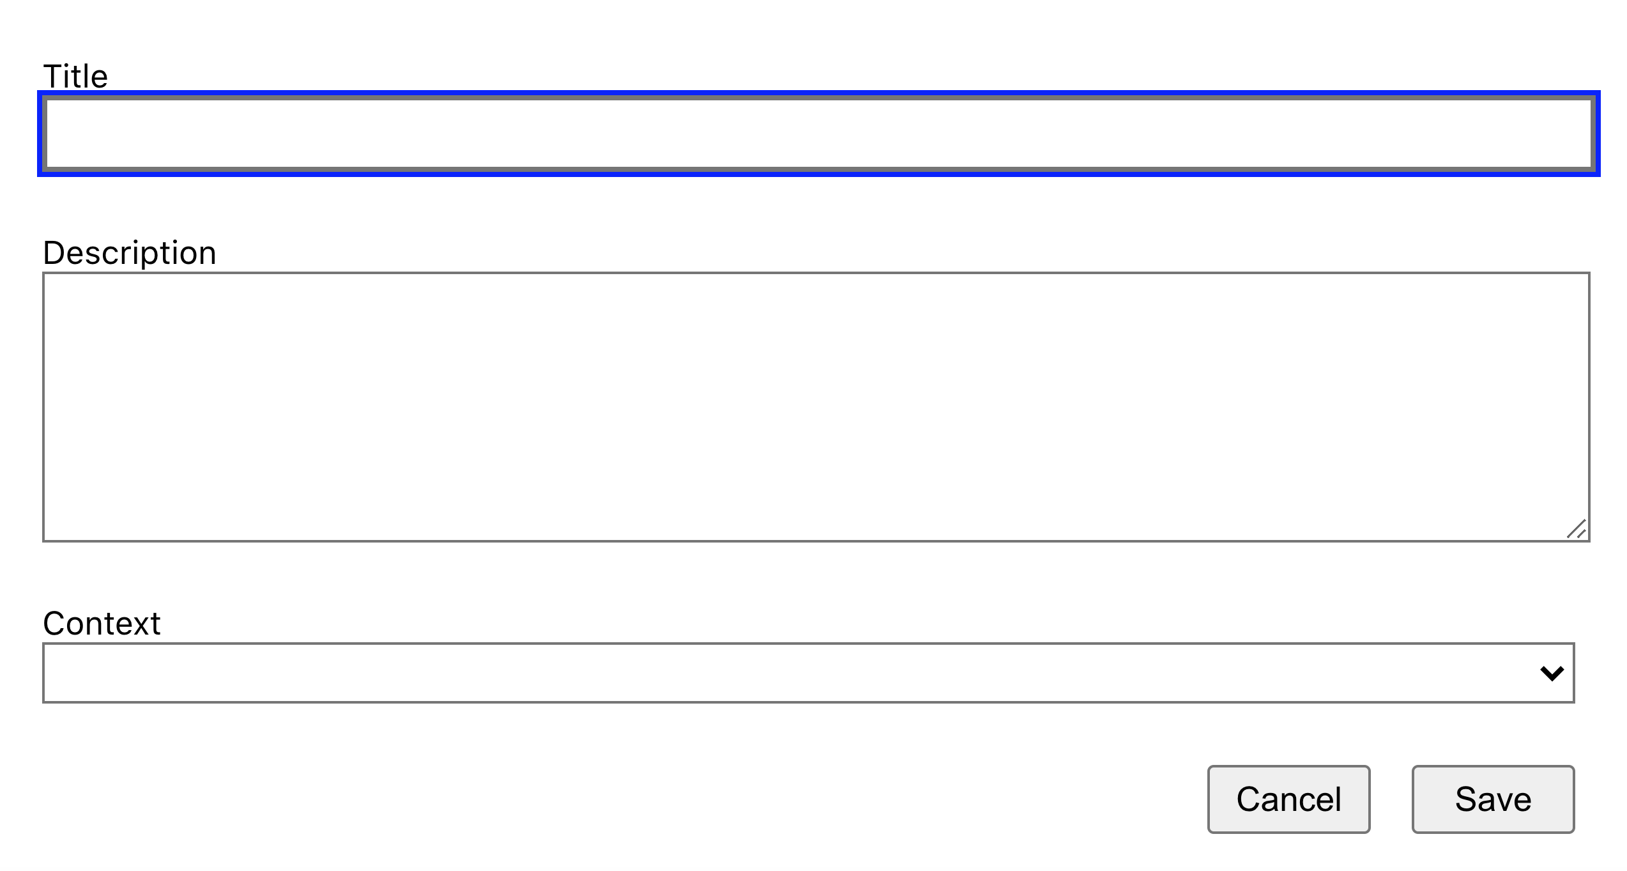Click the resize grip of Description box
Image resolution: width=1627 pixels, height=871 pixels.
[1577, 528]
